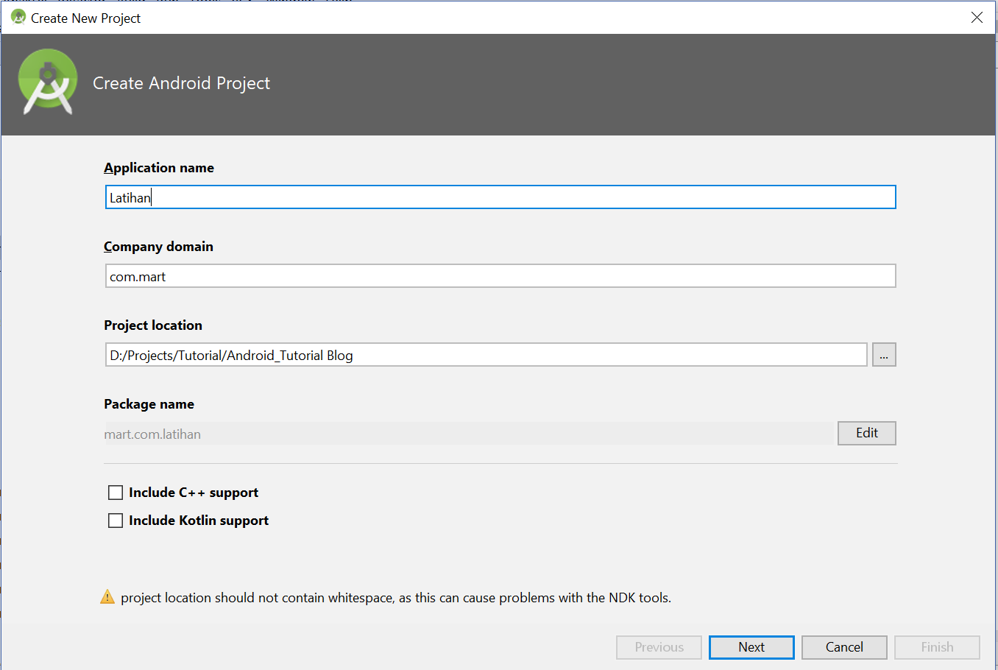The width and height of the screenshot is (998, 670).
Task: Click the NDK whitespace warning message
Action: click(x=394, y=597)
